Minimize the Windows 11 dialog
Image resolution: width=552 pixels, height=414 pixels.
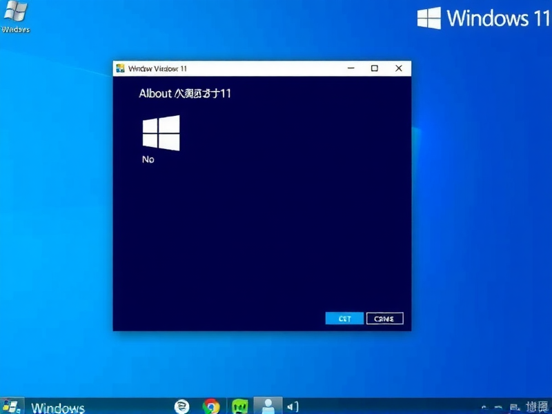click(x=351, y=68)
